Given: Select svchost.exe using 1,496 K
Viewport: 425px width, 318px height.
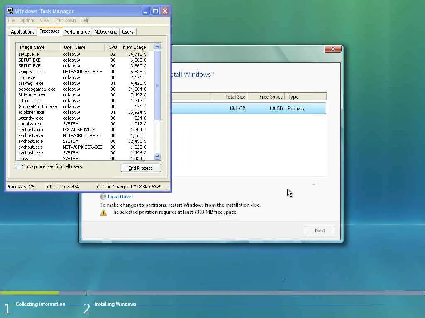Looking at the screenshot, I should point(83,153).
